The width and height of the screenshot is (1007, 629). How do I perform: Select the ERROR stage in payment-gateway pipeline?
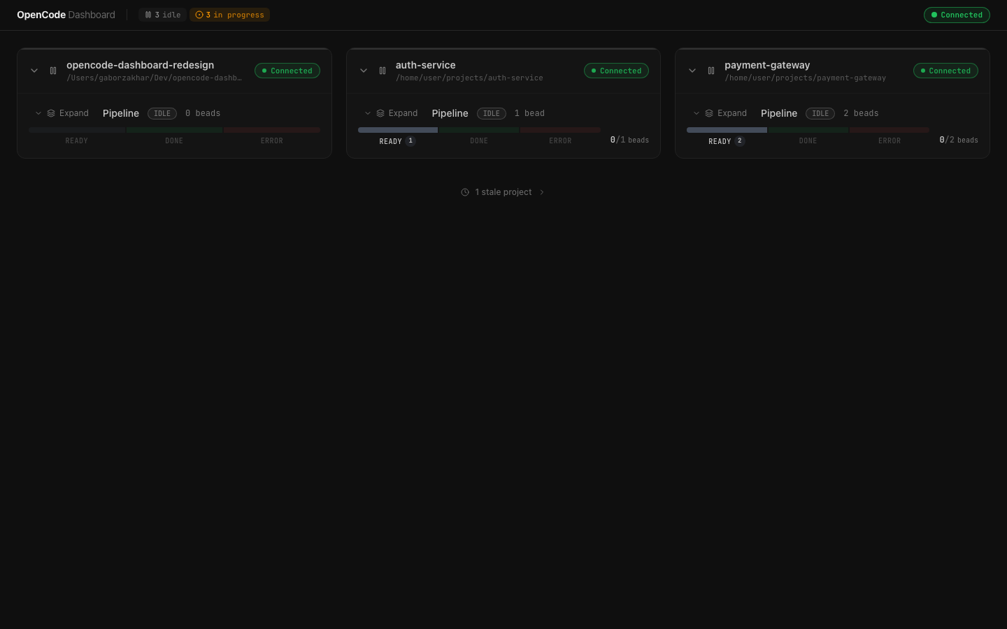(x=890, y=141)
